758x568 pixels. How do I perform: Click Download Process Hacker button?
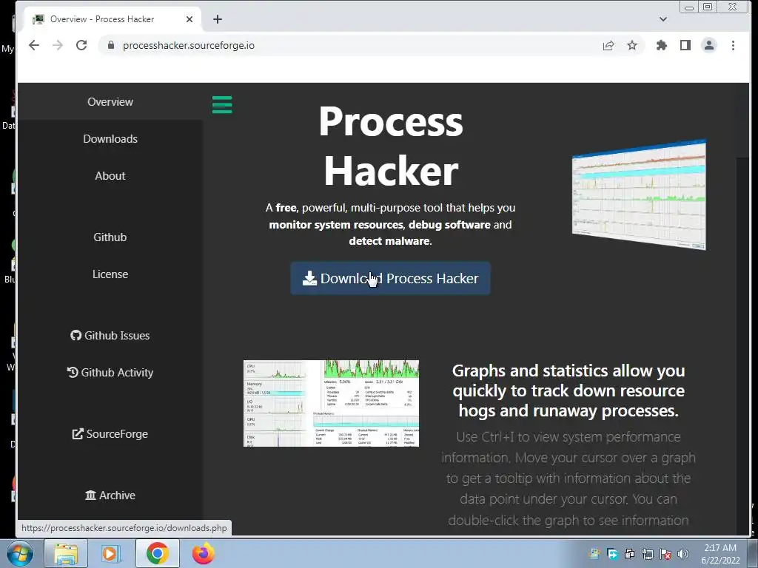point(390,279)
